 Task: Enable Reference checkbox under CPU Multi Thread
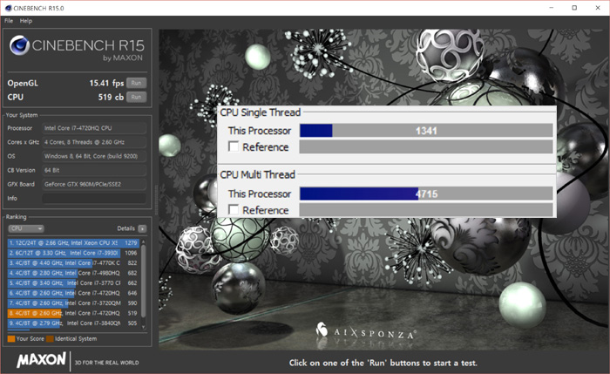[234, 210]
